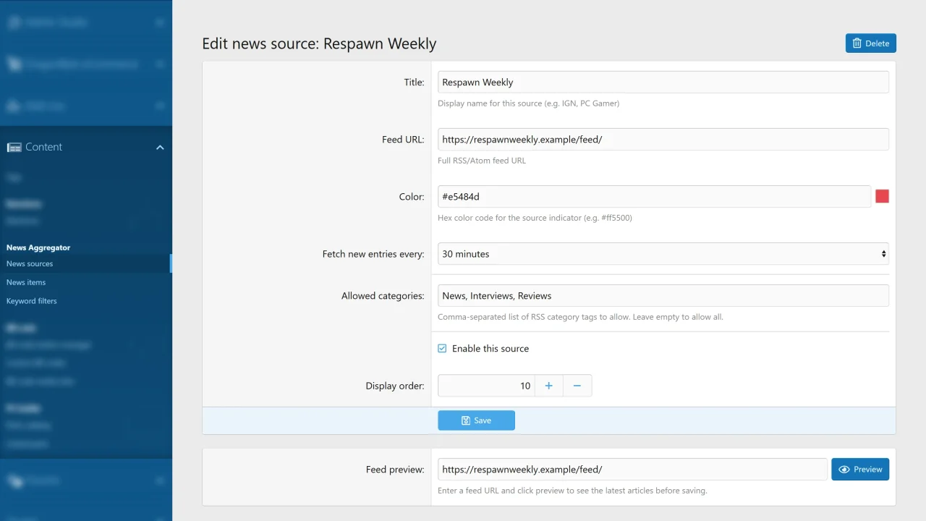Open the Fetch new entries every dropdown
Viewport: 926px width, 521px height.
coord(663,254)
